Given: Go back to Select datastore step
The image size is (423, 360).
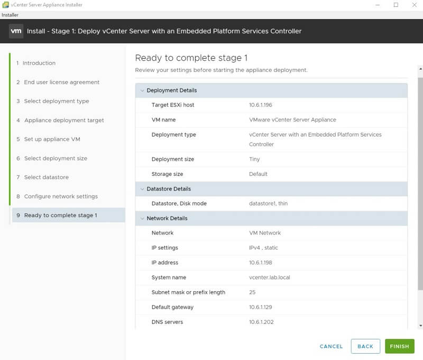Looking at the screenshot, I should click(x=46, y=177).
